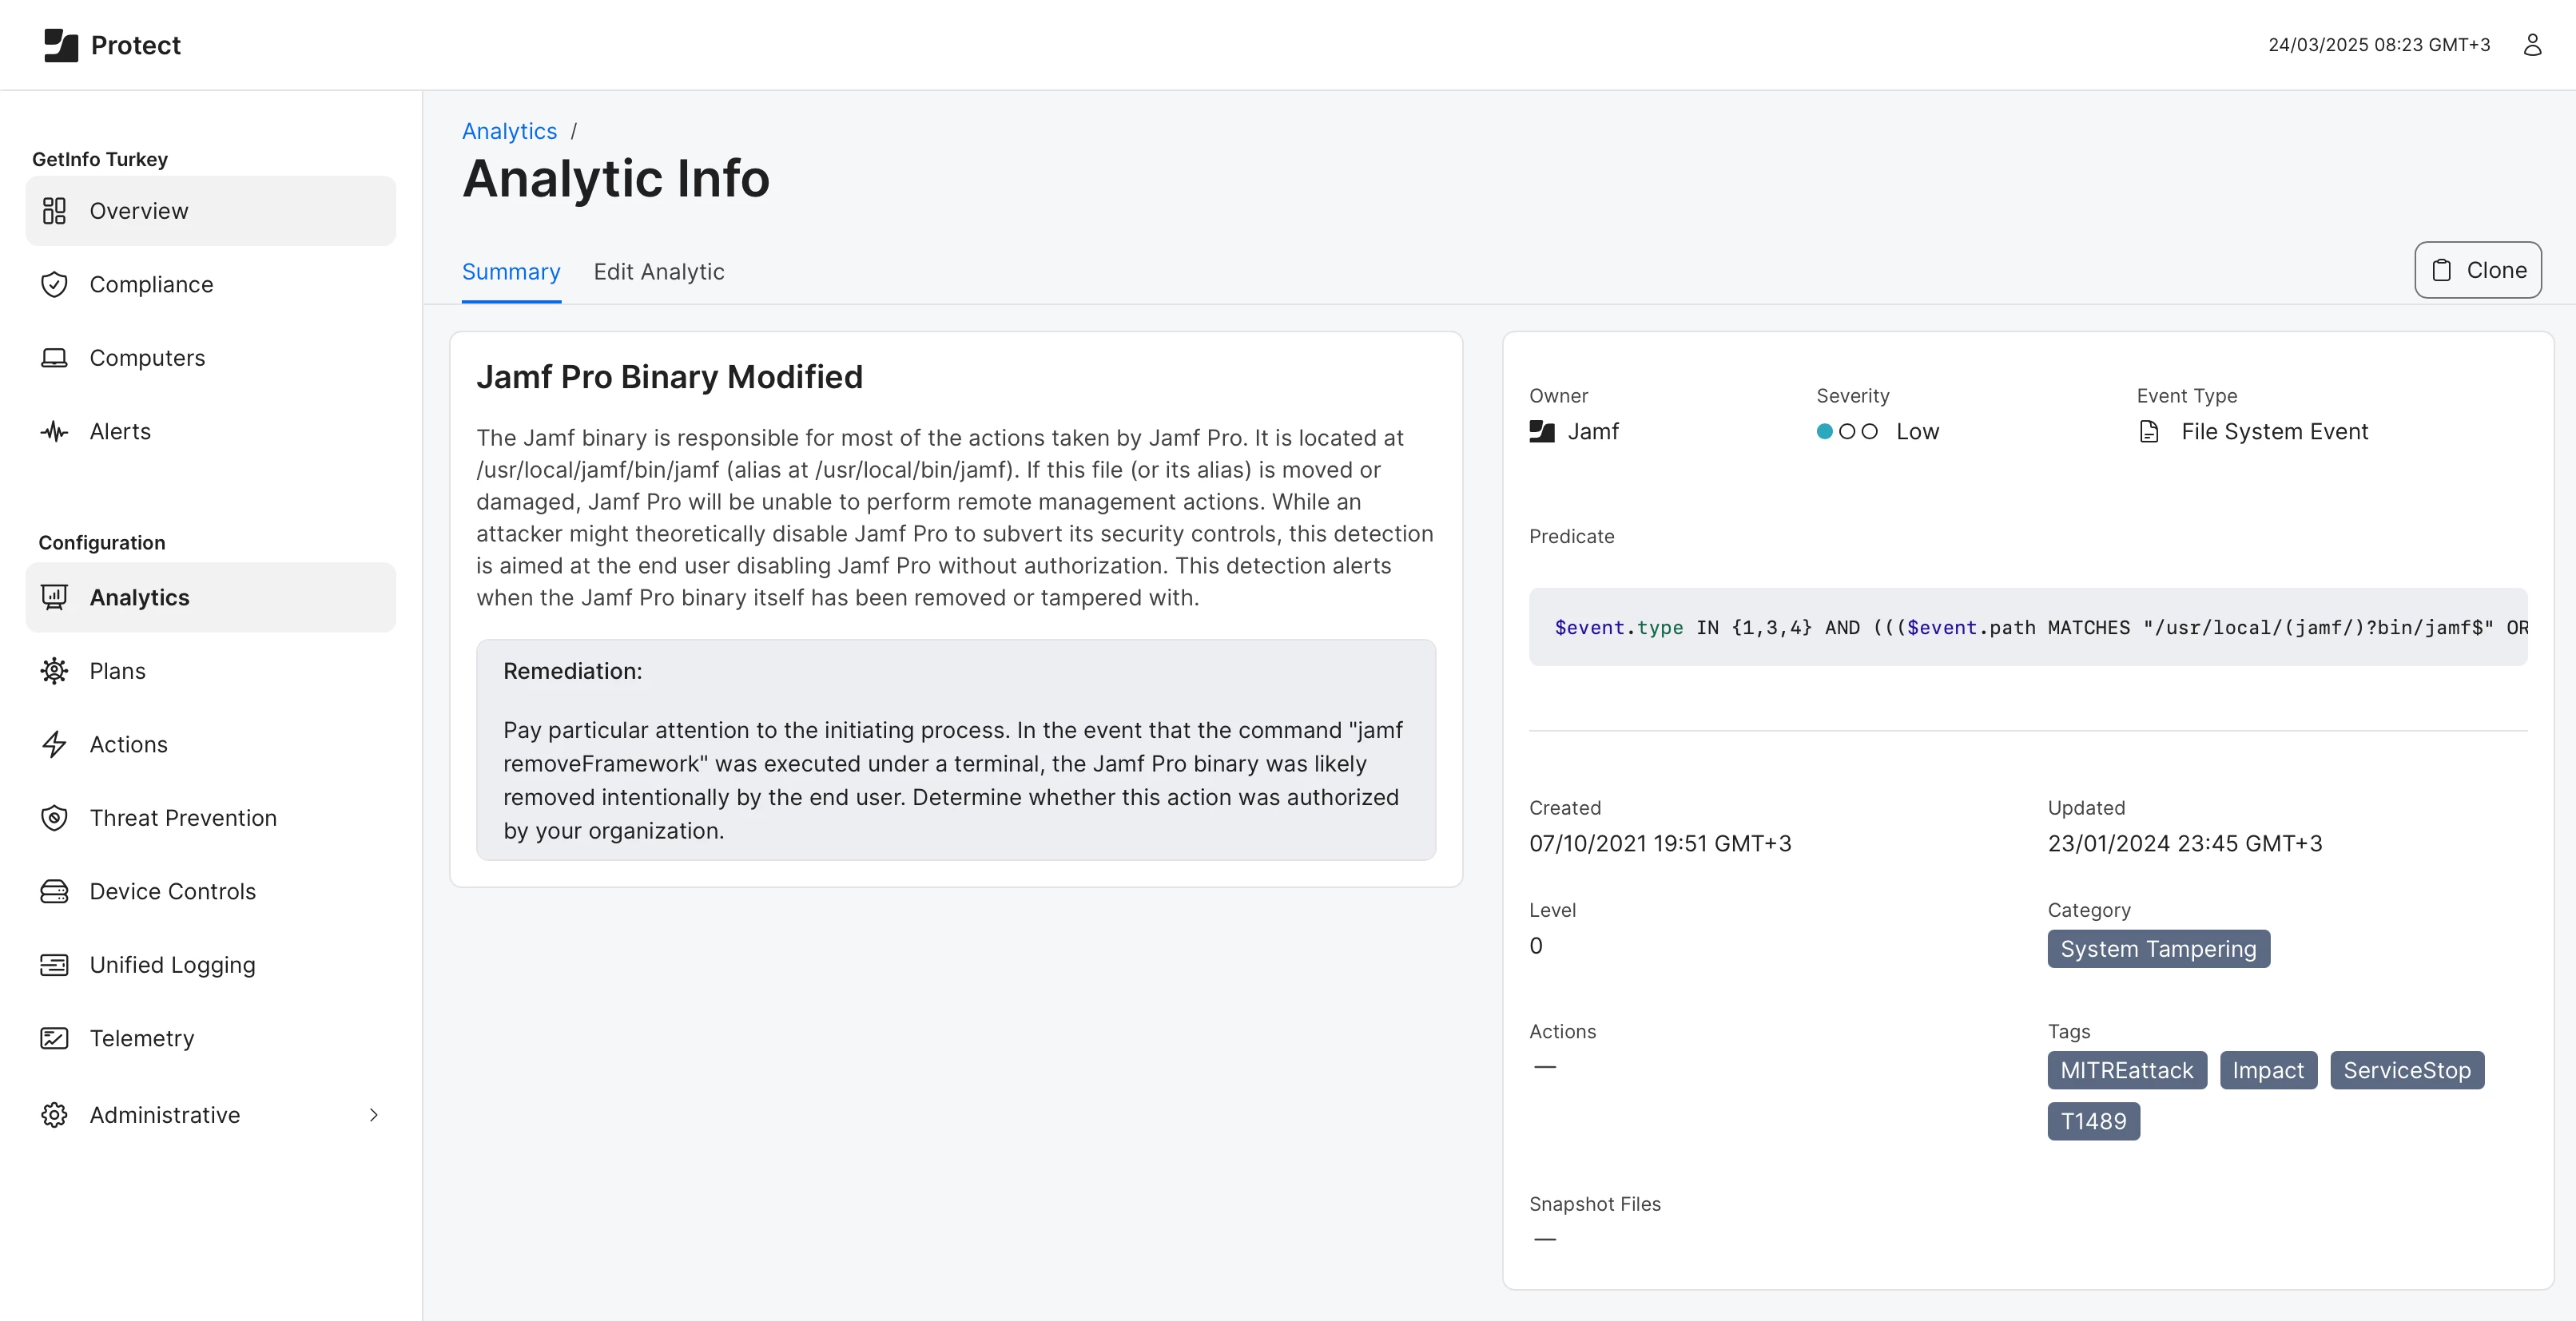Click the Jamf Pro Binary Modified heading

(669, 377)
